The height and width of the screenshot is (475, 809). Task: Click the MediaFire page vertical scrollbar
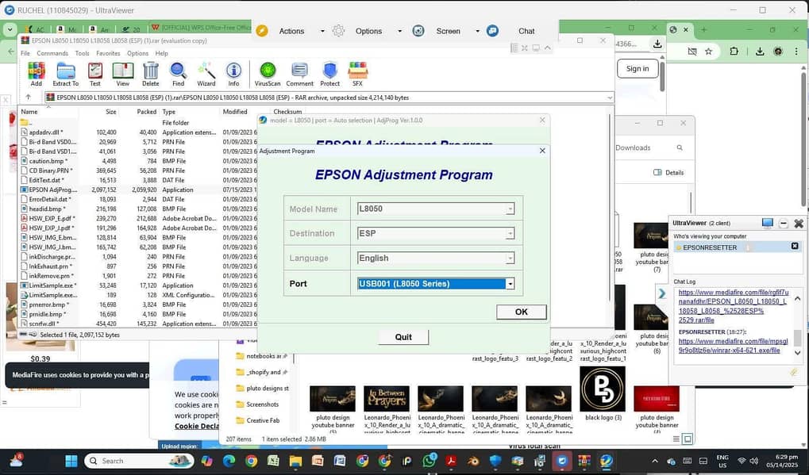(x=803, y=139)
